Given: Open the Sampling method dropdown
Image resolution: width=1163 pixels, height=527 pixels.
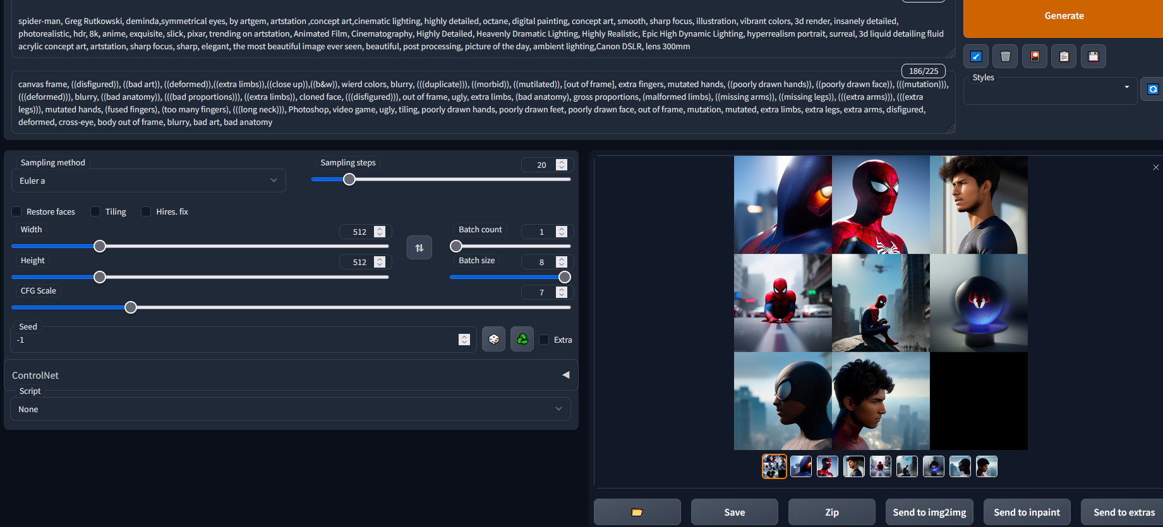Looking at the screenshot, I should coord(148,181).
